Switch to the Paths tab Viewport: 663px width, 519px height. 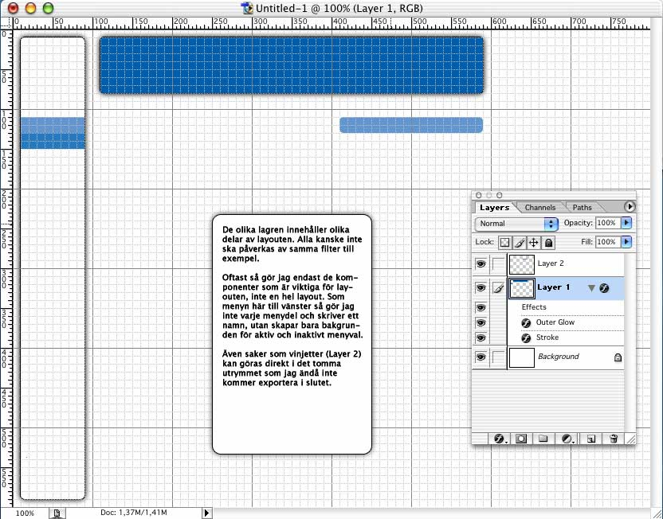click(583, 208)
